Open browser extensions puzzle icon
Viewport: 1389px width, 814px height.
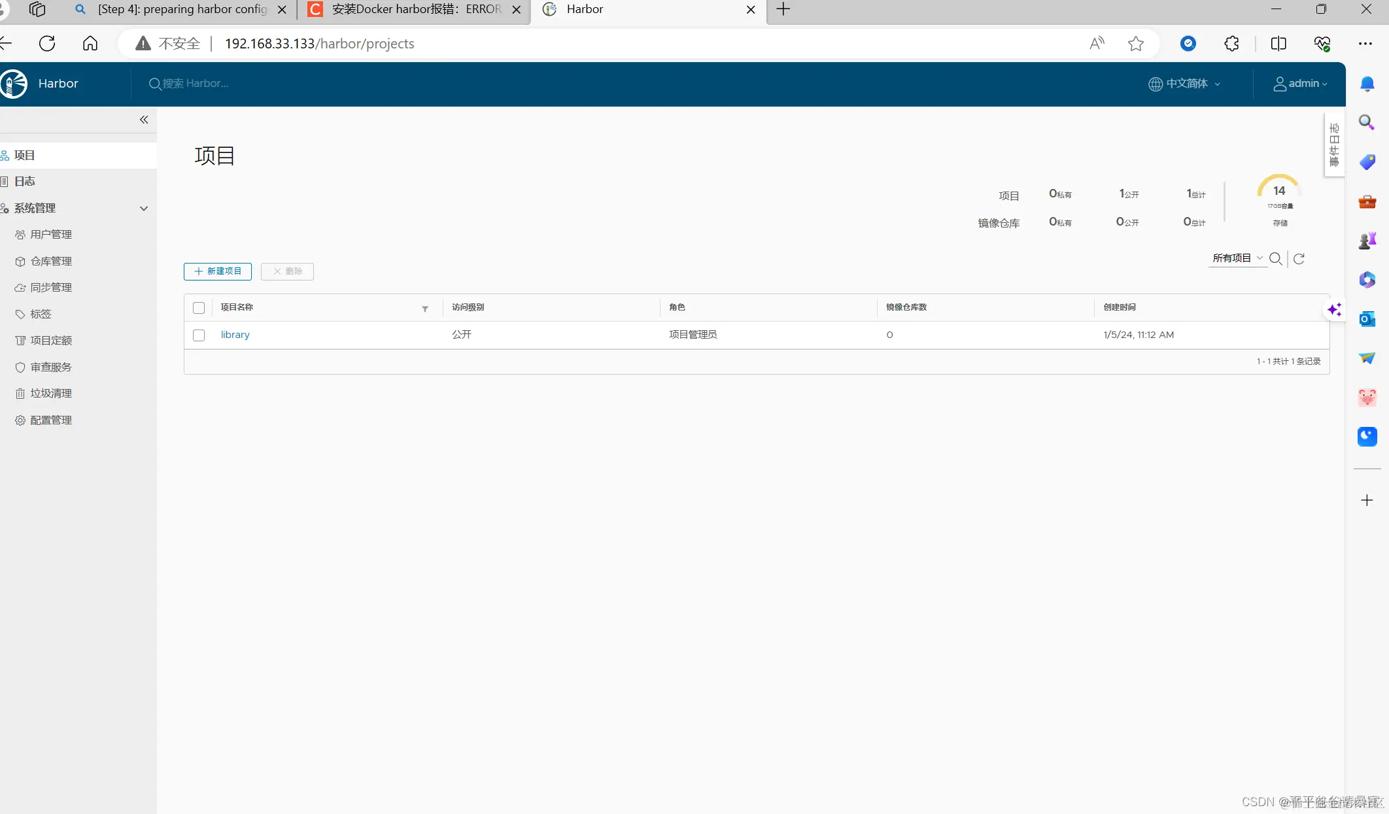pyautogui.click(x=1231, y=44)
